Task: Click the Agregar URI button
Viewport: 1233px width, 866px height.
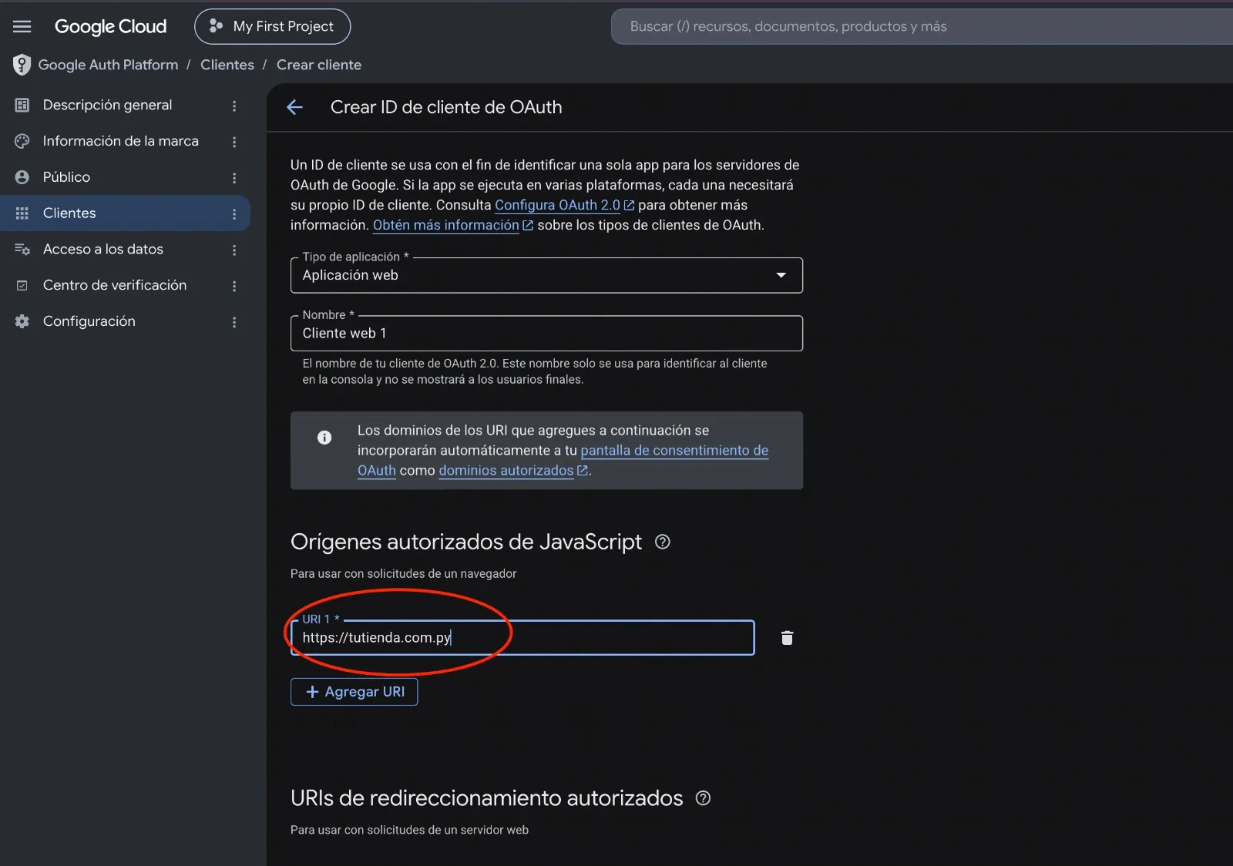Action: [x=354, y=692]
